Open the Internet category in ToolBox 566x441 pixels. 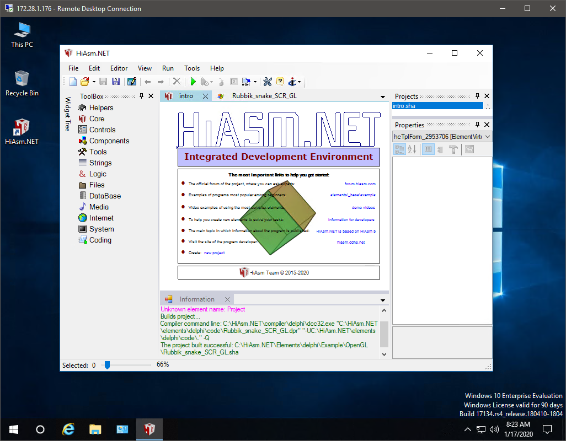[101, 218]
